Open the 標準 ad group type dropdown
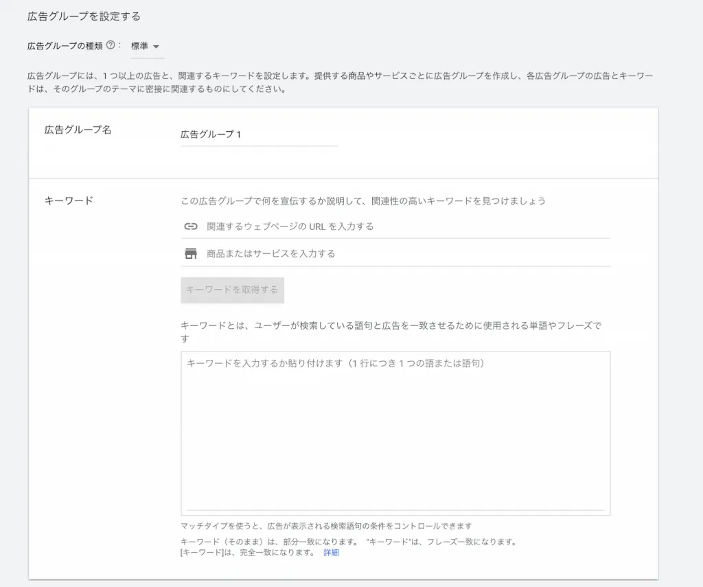Image resolution: width=703 pixels, height=587 pixels. pyautogui.click(x=147, y=46)
